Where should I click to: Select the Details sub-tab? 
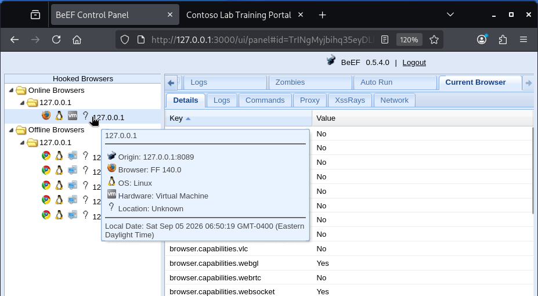[x=186, y=100]
